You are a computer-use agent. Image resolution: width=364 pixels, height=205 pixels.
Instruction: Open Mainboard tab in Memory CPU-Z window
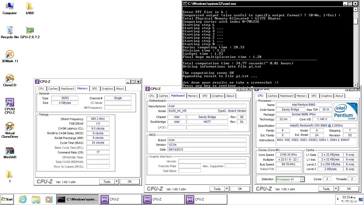point(67,89)
